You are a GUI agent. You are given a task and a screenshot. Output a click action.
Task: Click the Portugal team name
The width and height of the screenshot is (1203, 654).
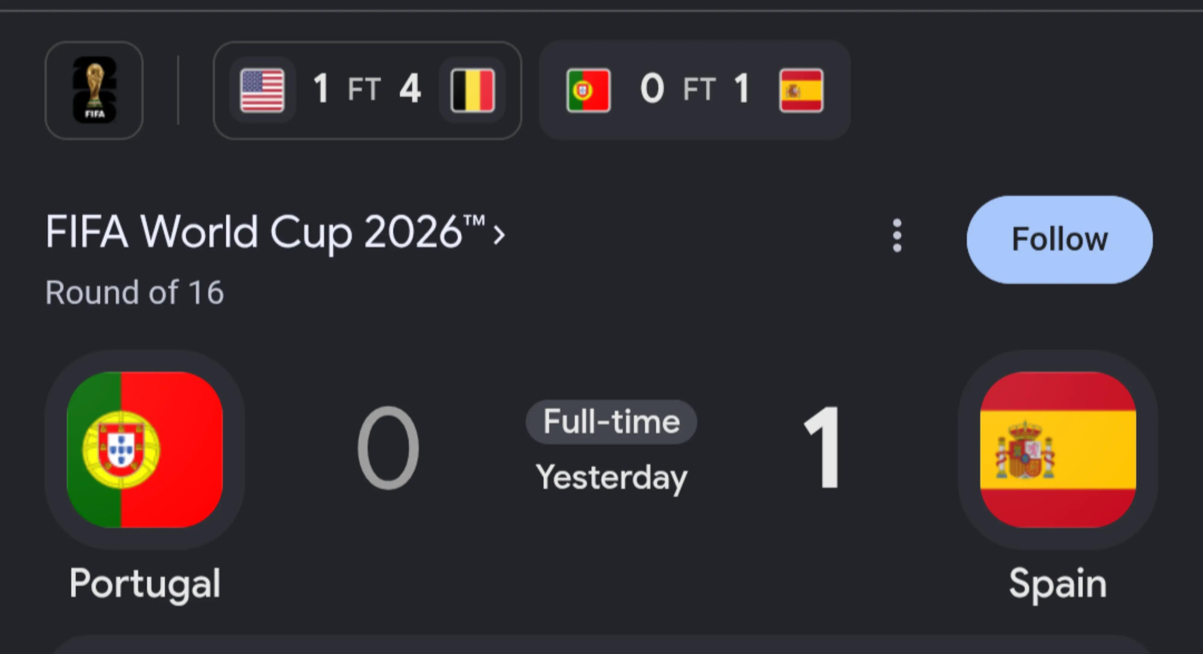point(145,584)
